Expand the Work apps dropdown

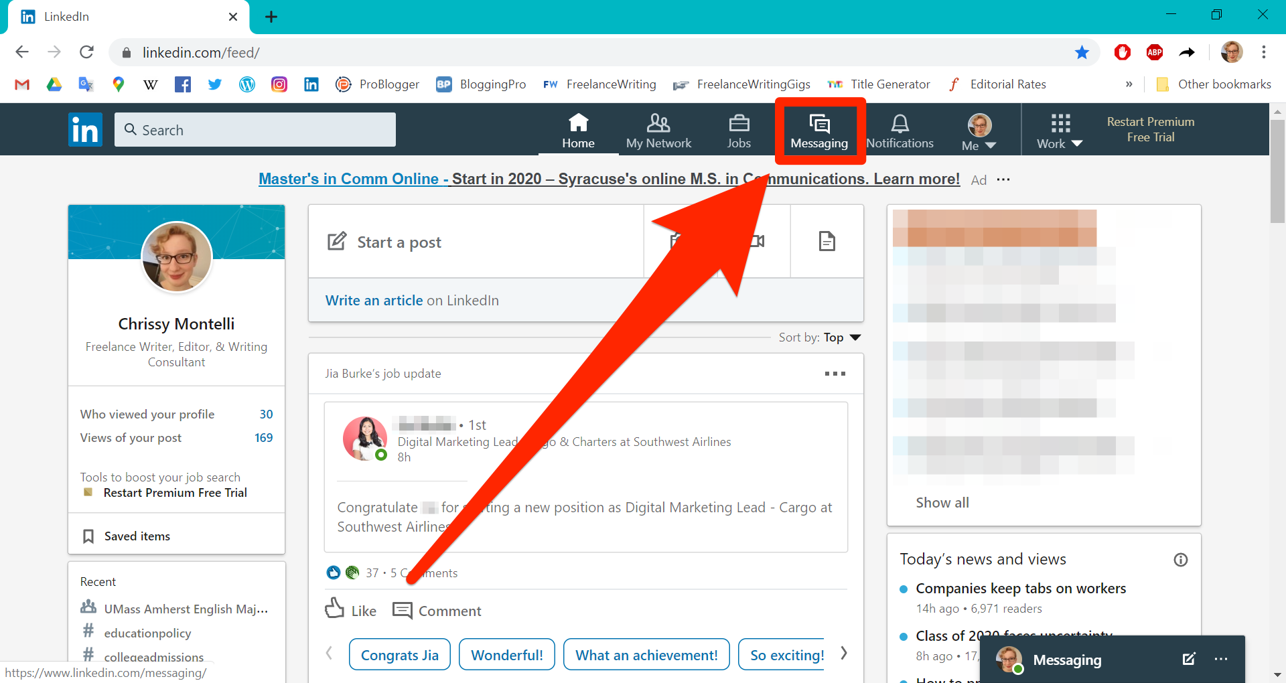point(1060,131)
